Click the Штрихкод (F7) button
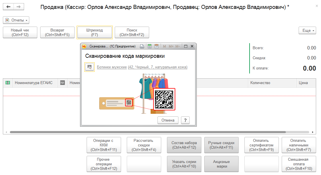The image size is (321, 175). click(95, 32)
